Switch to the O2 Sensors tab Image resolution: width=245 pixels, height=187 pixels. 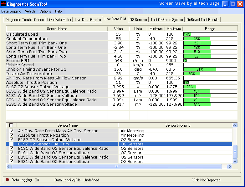(138, 20)
